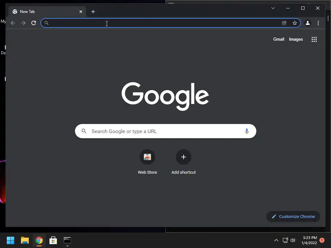The height and width of the screenshot is (248, 331).
Task: Click the back navigation arrow
Action: (13, 23)
